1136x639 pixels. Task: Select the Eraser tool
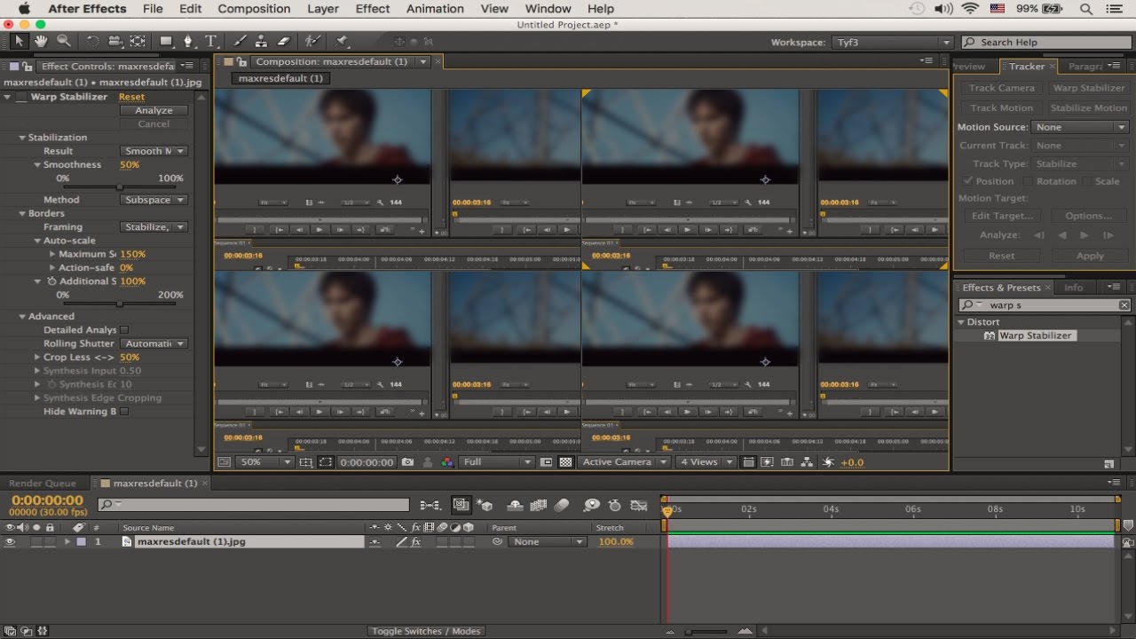(x=284, y=42)
